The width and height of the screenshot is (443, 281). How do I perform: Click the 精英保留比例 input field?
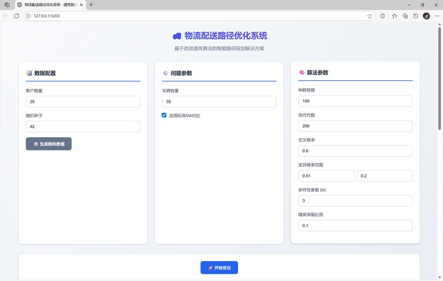point(356,226)
